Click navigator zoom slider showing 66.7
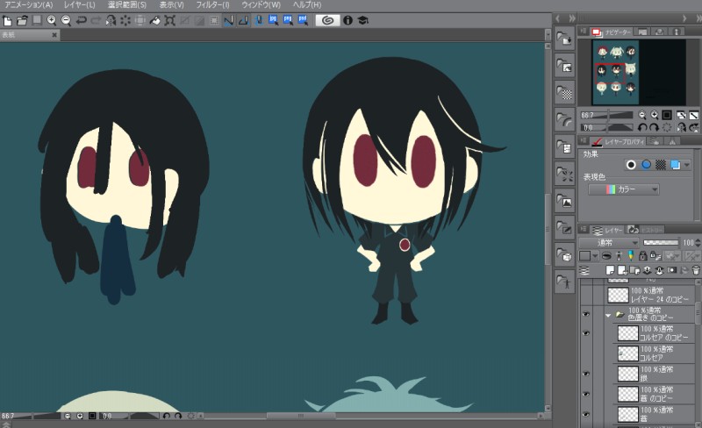 point(606,115)
